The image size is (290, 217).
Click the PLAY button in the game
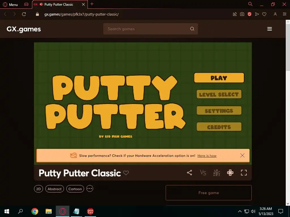click(219, 78)
